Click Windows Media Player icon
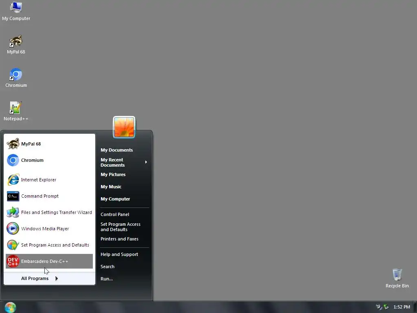Image resolution: width=417 pixels, height=313 pixels. click(13, 229)
